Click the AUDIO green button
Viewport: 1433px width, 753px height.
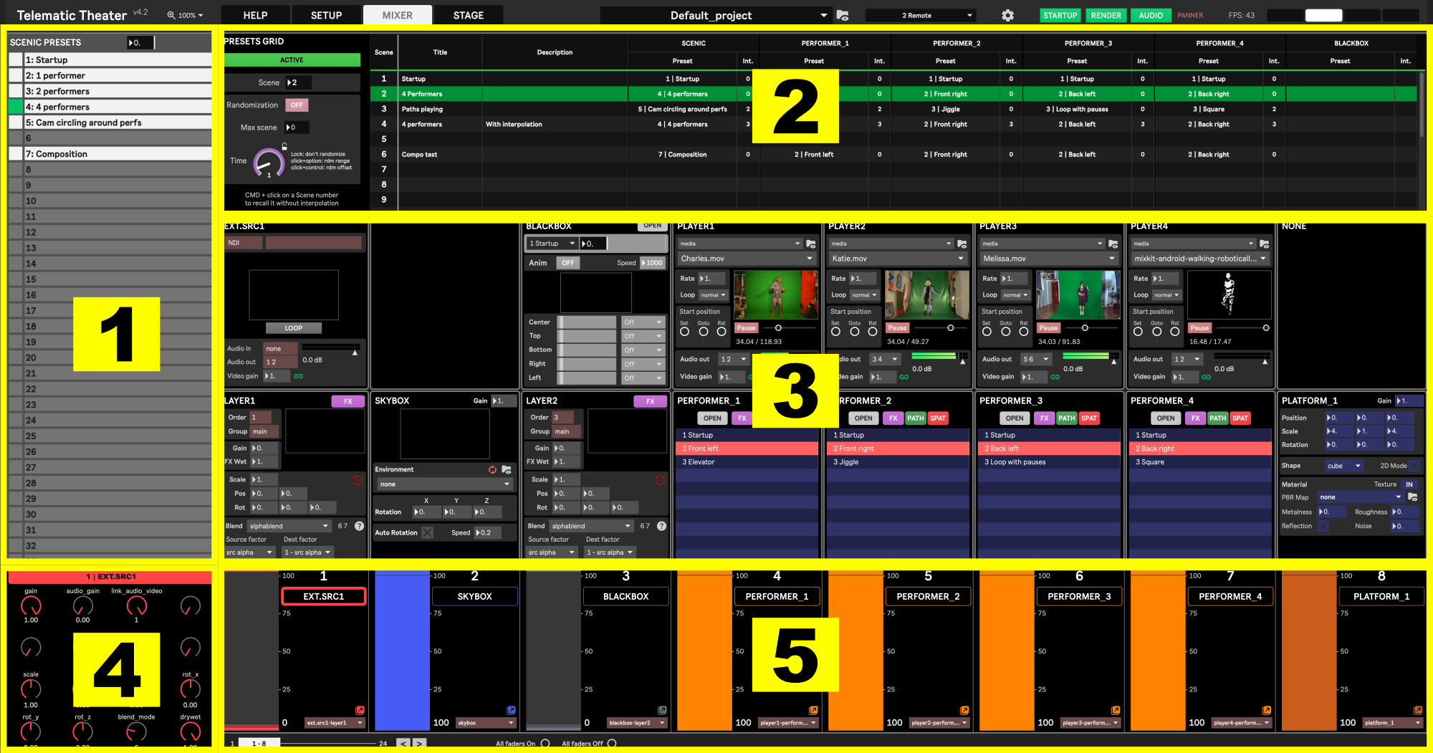tap(1151, 15)
